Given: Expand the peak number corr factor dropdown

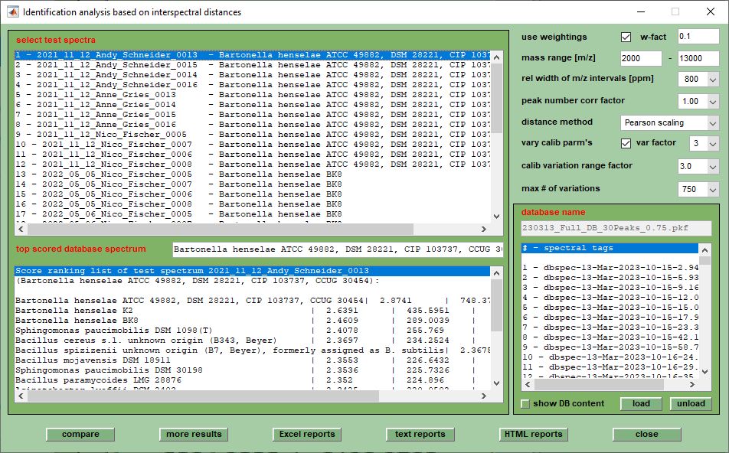Looking at the screenshot, I should tap(698, 101).
